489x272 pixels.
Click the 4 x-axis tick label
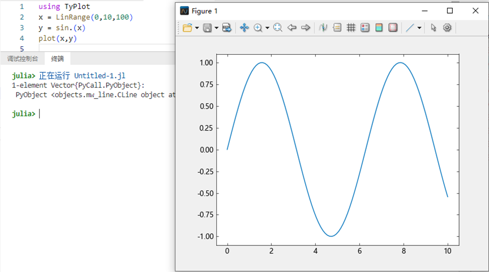[x=315, y=251]
